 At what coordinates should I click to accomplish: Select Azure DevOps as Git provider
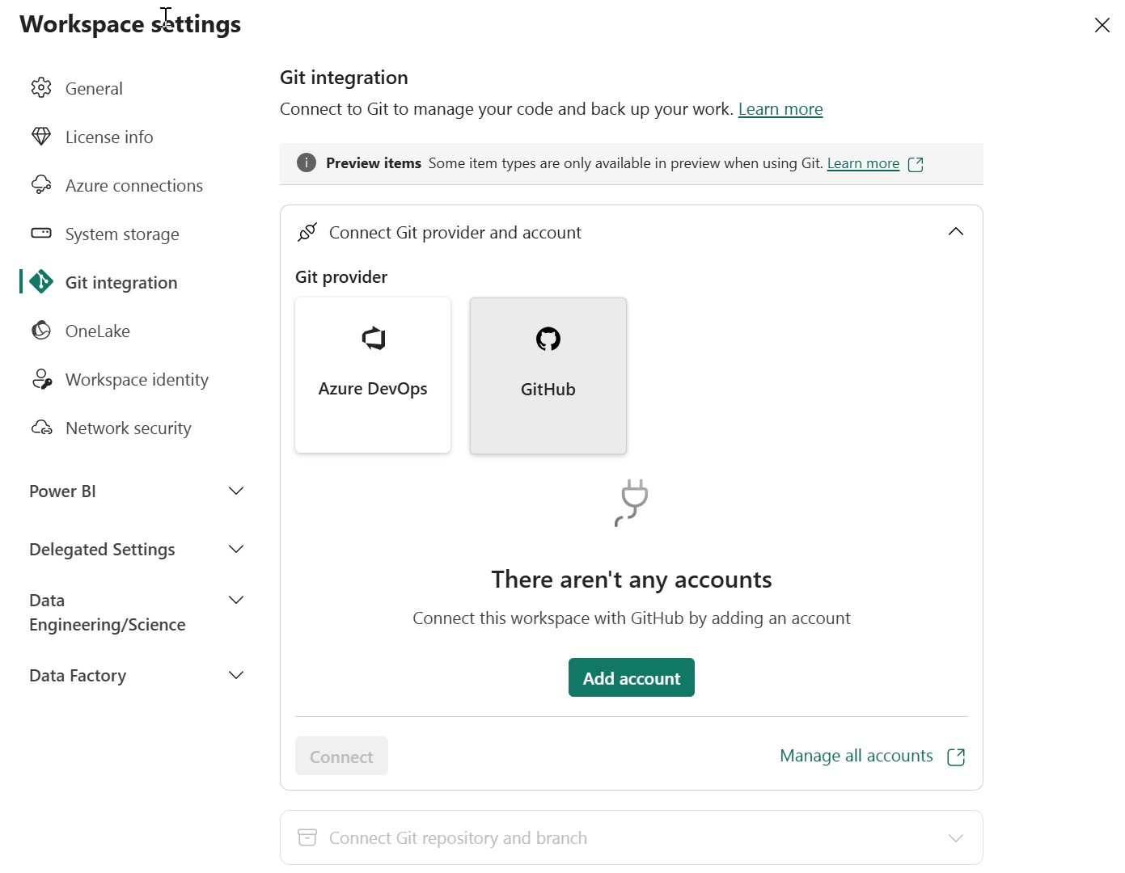[x=372, y=375]
